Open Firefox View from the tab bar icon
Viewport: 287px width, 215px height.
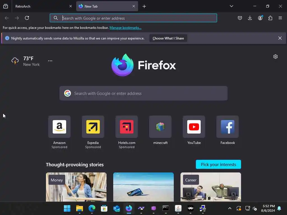click(x=6, y=6)
